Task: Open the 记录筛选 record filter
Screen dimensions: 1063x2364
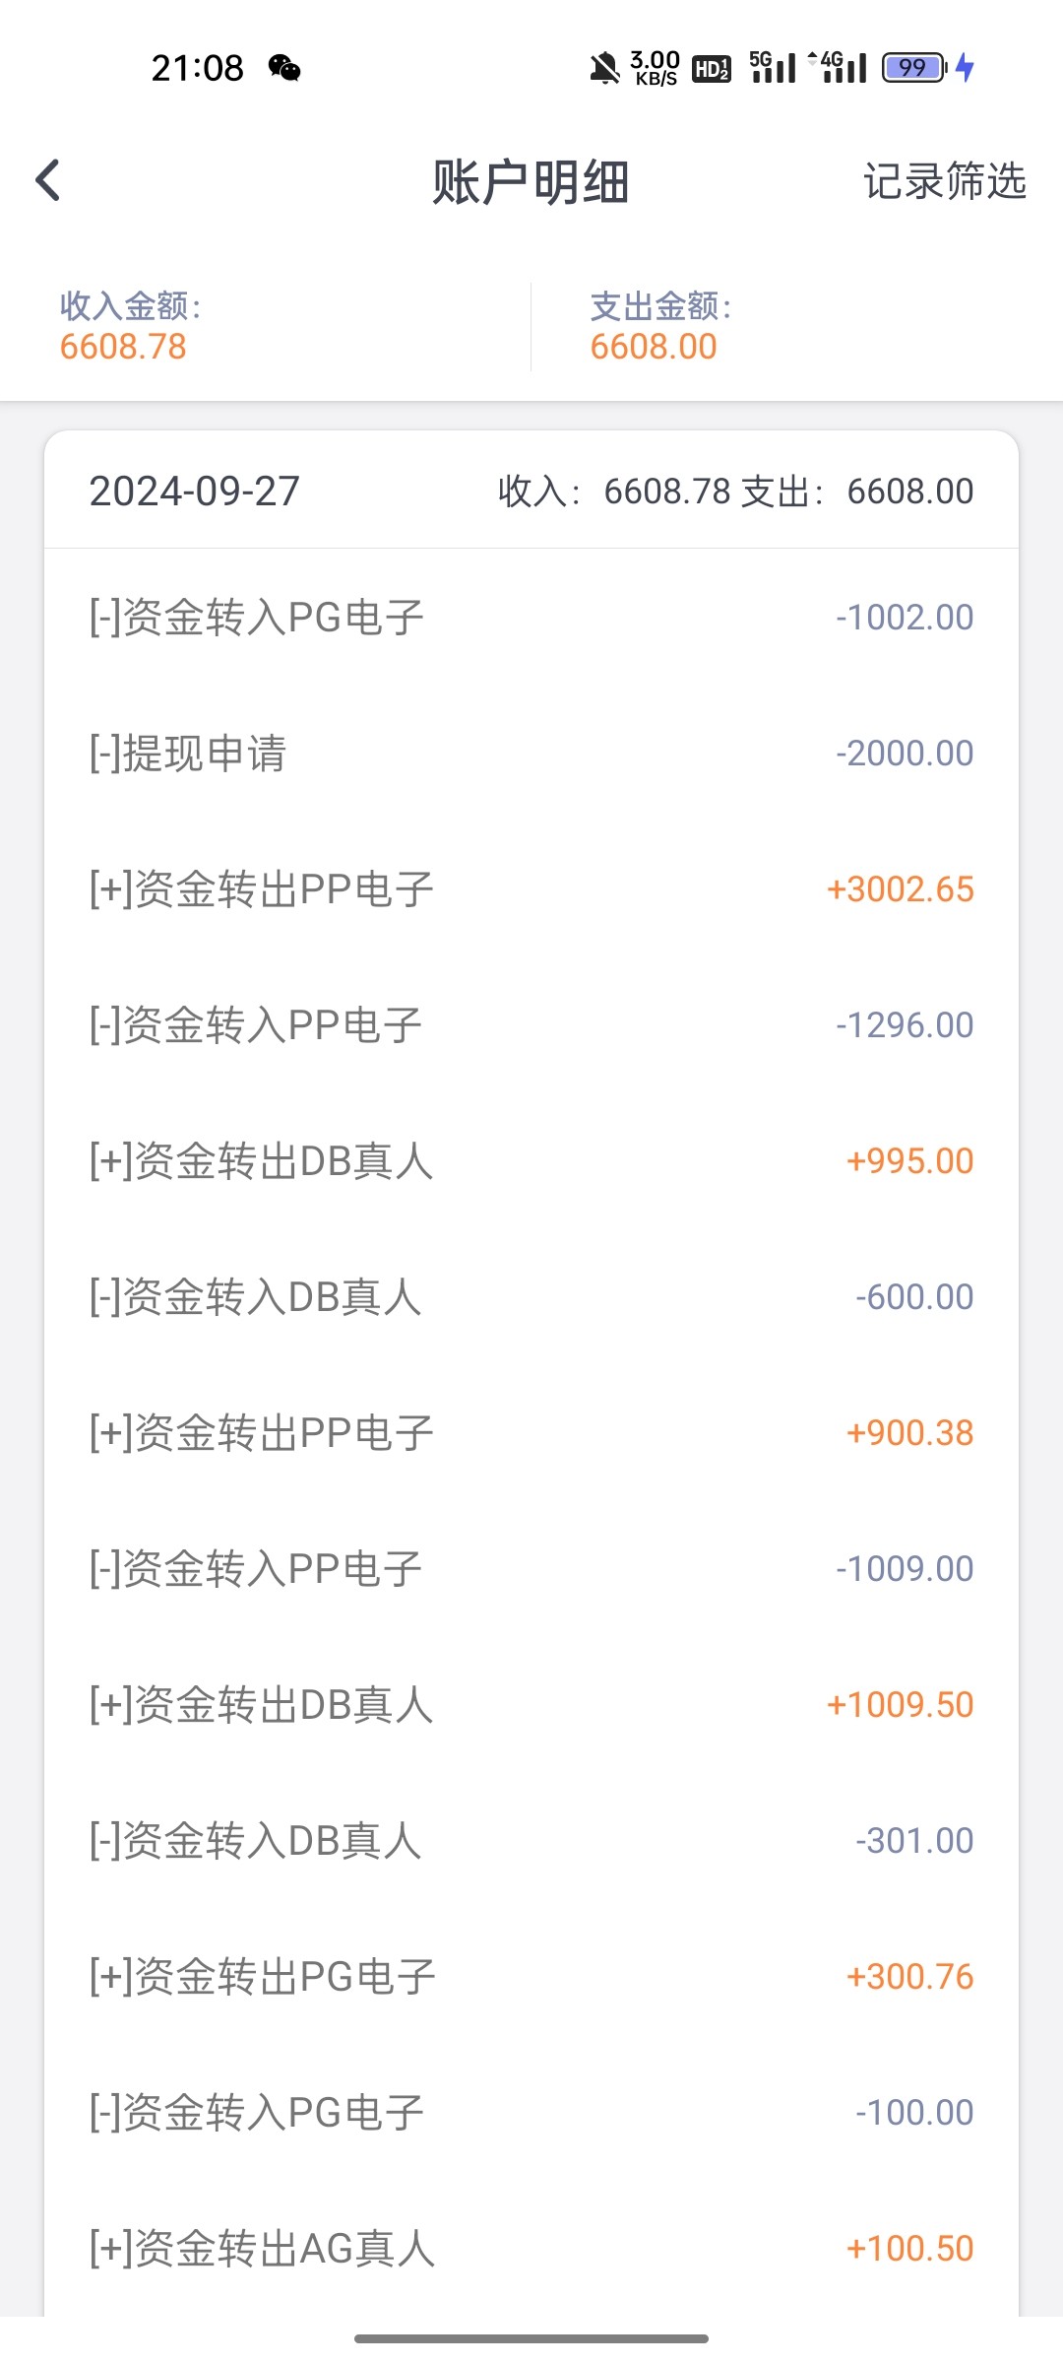Action: pos(944,181)
